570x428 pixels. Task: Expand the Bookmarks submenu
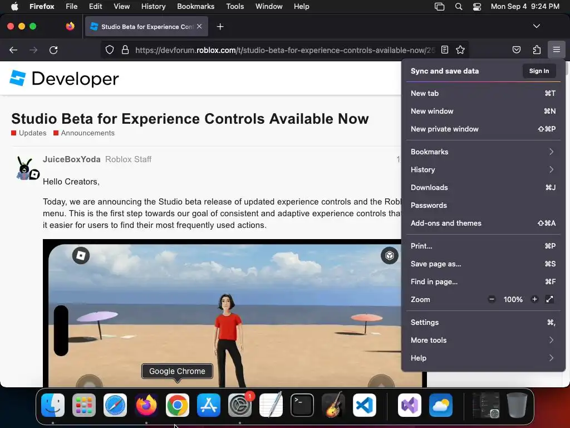coord(483,152)
